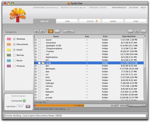Click the green Movies category color icon
This screenshot has width=150, height=122.
9,55
